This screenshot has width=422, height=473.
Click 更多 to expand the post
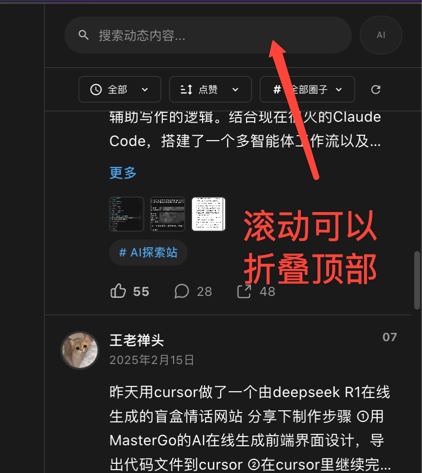123,173
